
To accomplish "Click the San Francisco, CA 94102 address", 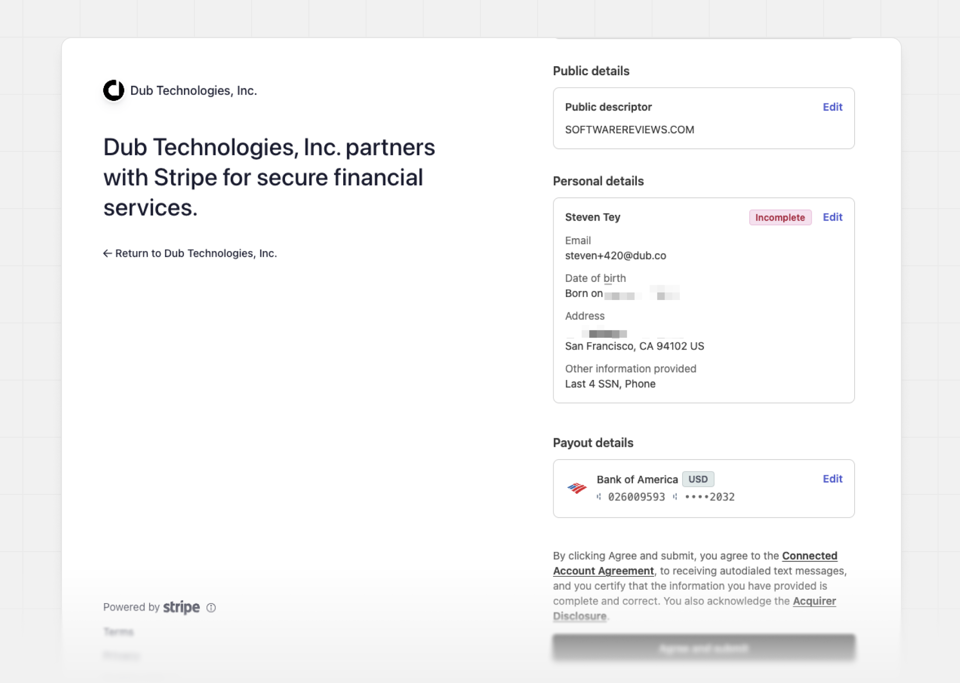I will [634, 346].
